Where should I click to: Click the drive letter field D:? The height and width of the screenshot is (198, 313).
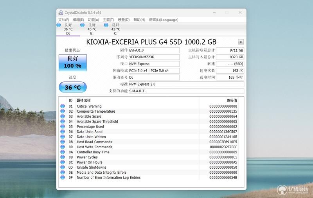154,77
